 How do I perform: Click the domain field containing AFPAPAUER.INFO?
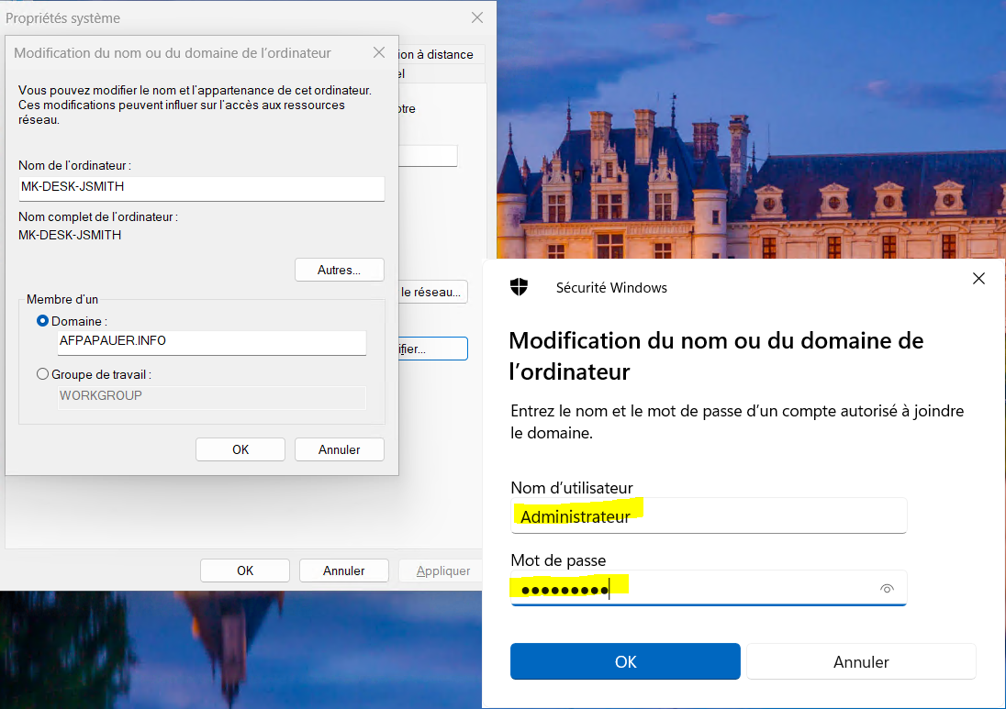point(211,341)
